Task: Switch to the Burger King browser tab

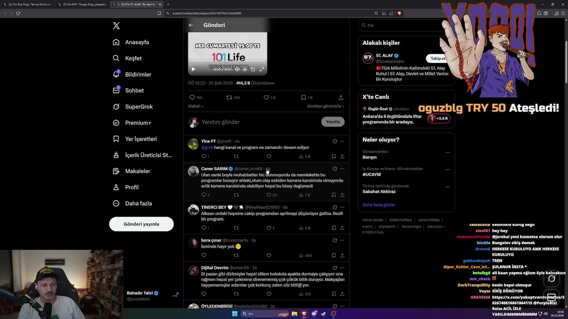Action: tap(82, 4)
